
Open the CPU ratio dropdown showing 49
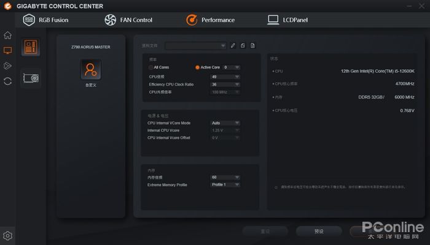[x=225, y=77]
